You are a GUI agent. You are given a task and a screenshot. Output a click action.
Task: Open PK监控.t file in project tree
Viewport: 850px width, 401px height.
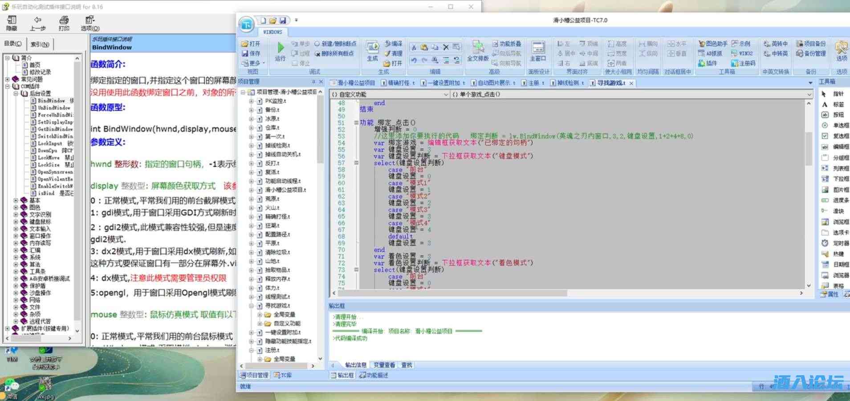(275, 101)
